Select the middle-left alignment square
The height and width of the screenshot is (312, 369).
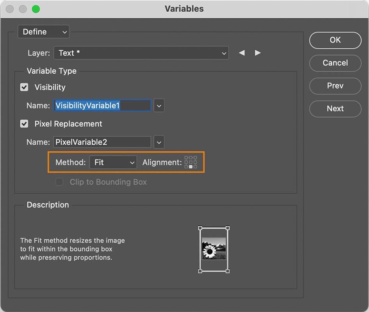tap(186, 162)
